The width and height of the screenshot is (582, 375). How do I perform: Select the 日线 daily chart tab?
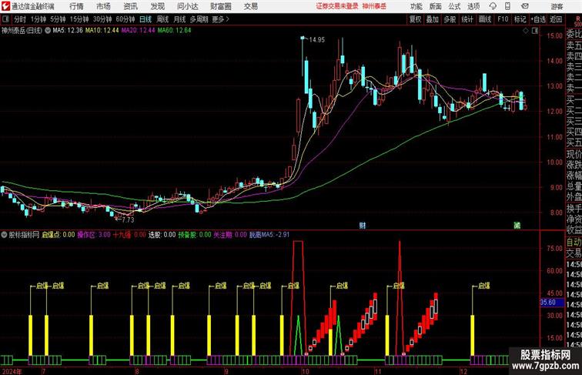[145, 19]
